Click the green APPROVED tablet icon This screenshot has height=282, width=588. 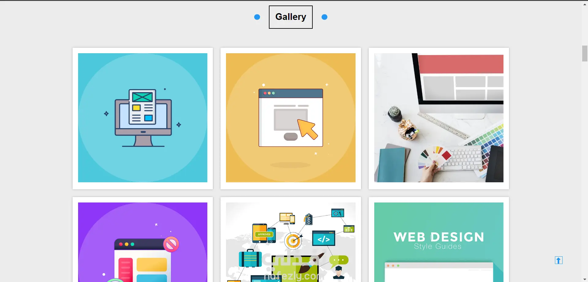(261, 233)
